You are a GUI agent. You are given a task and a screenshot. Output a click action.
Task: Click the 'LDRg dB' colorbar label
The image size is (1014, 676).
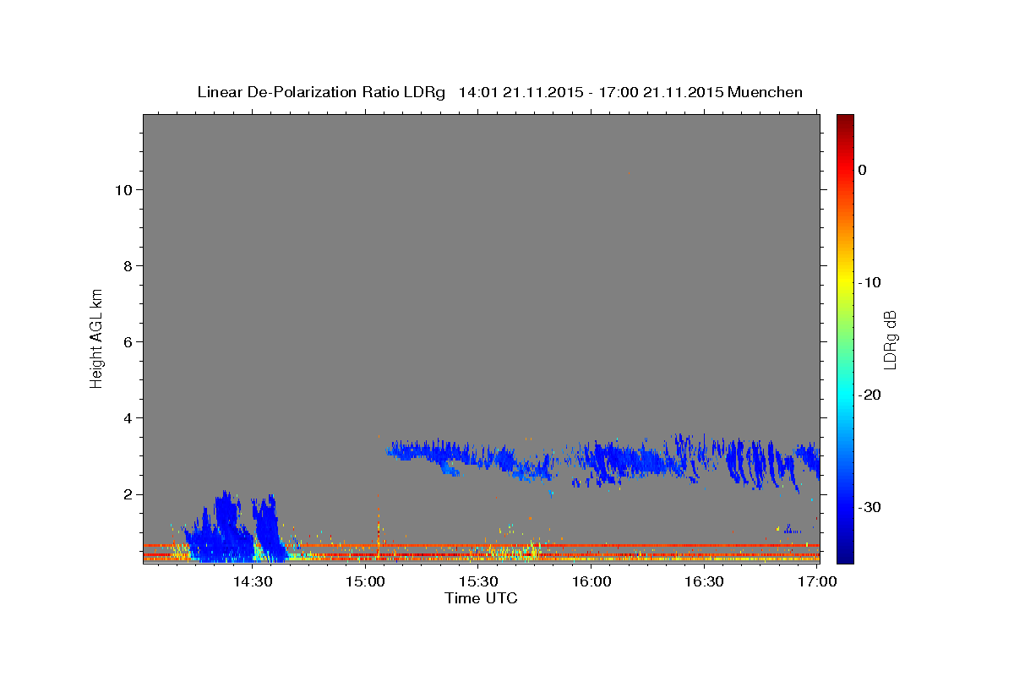click(889, 340)
